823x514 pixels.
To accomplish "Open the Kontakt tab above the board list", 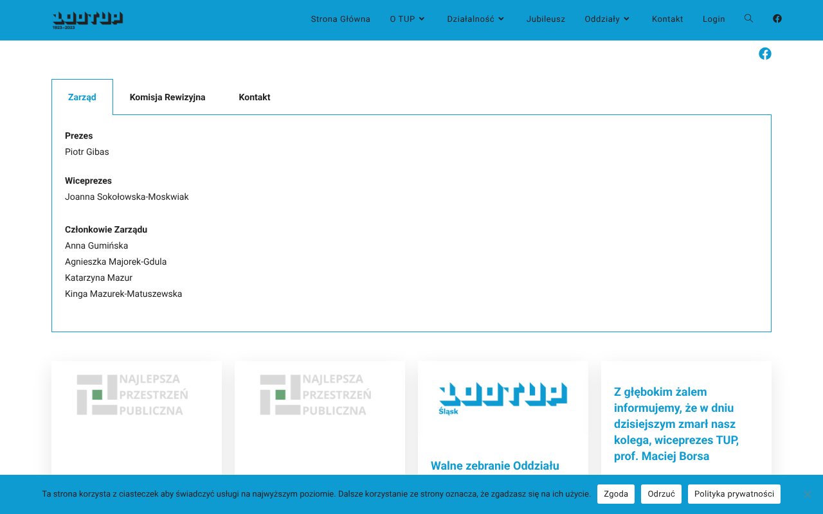I will tap(254, 97).
